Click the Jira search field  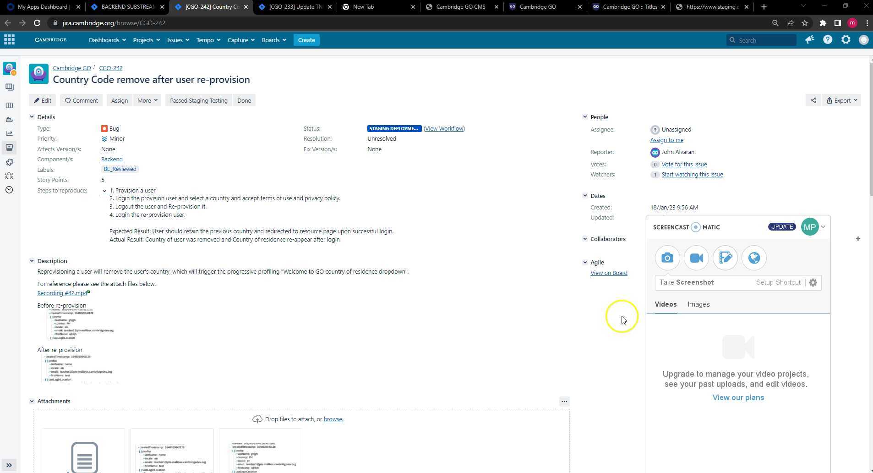[x=765, y=40]
